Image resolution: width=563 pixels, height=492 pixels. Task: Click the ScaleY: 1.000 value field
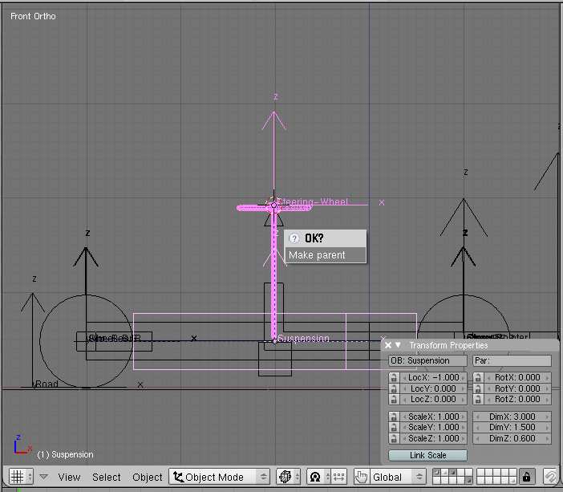[433, 427]
